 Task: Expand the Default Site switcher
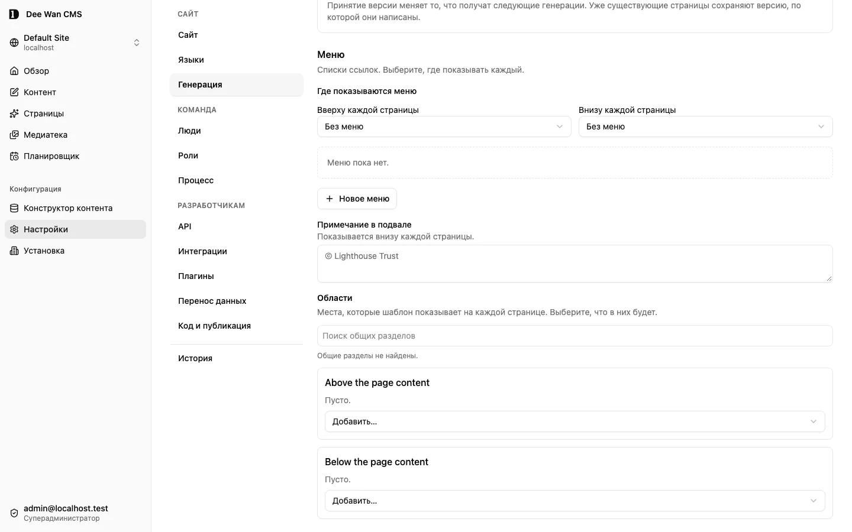point(75,43)
